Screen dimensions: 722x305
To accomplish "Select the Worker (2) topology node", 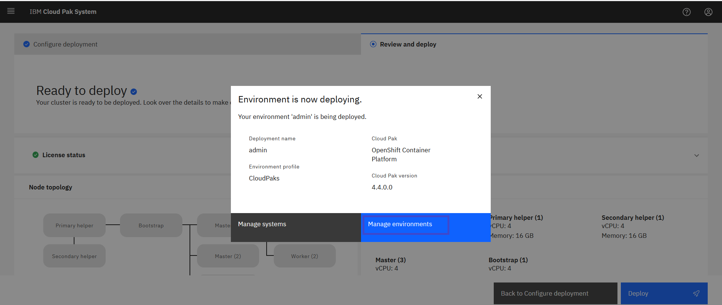I will [305, 256].
